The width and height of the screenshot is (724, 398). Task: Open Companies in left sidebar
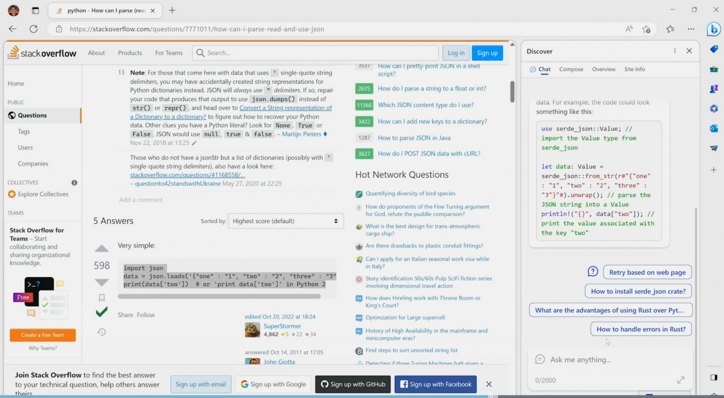[x=33, y=164]
